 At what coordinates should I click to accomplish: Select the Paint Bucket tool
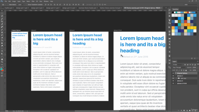2,40
